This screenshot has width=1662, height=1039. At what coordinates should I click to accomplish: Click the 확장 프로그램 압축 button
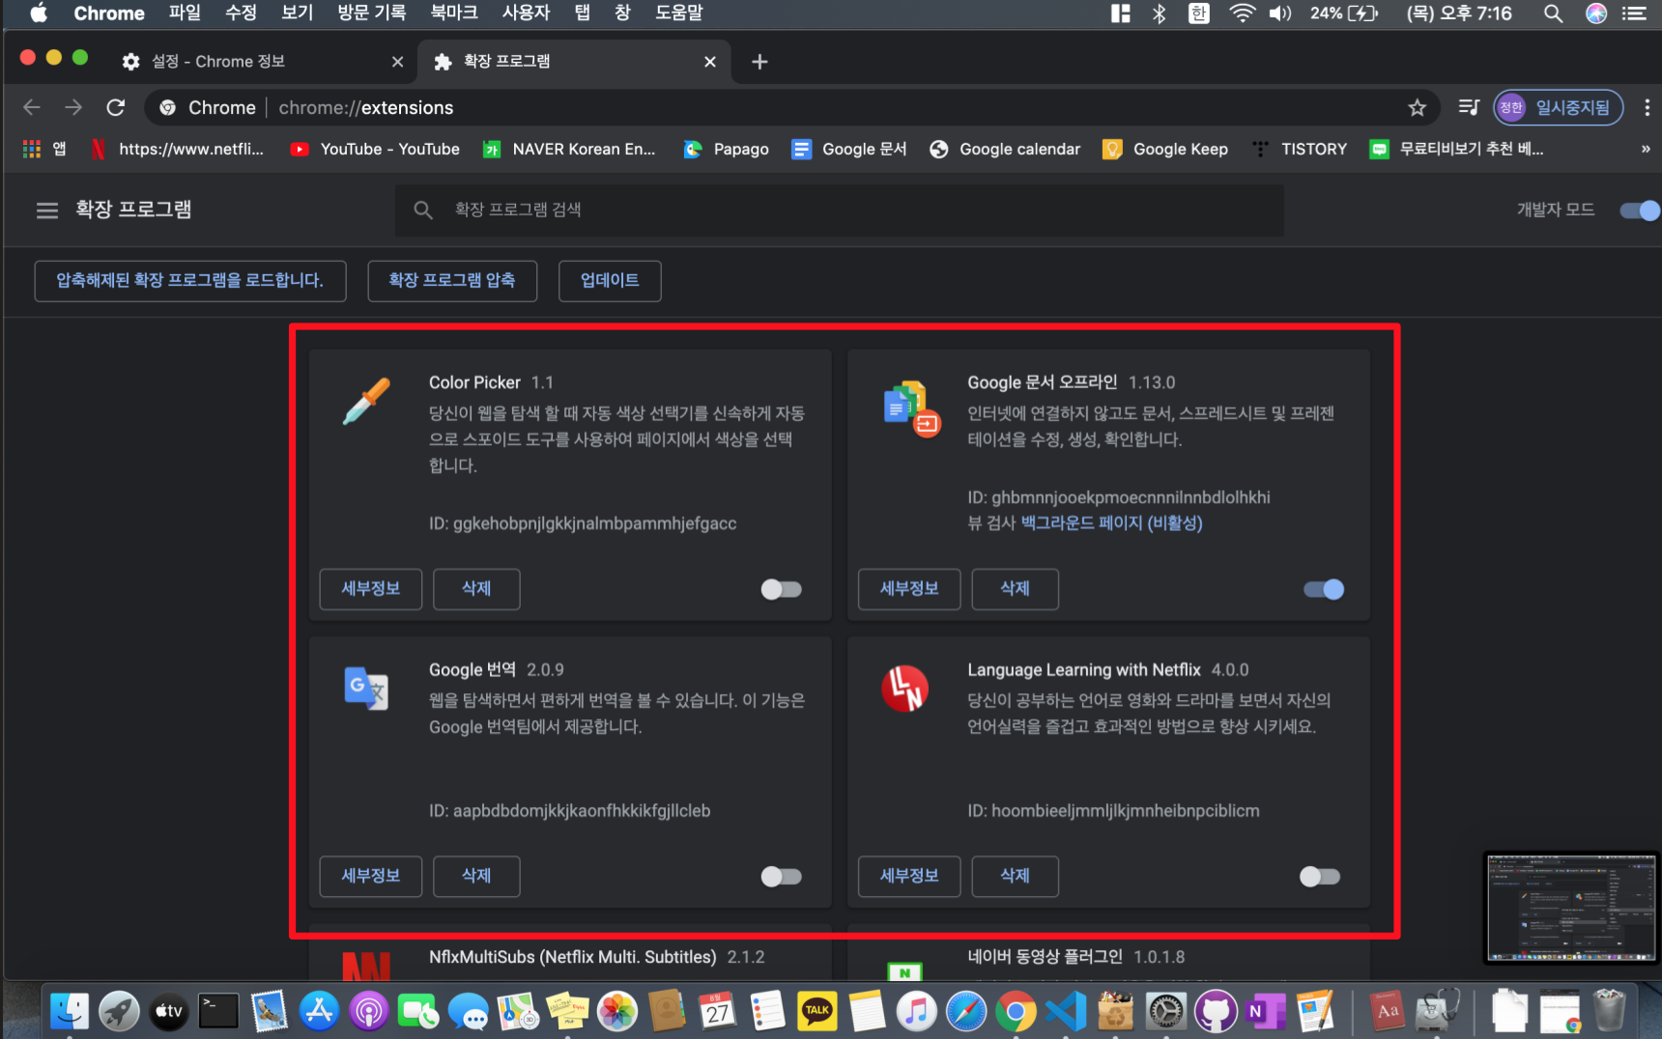(x=452, y=281)
